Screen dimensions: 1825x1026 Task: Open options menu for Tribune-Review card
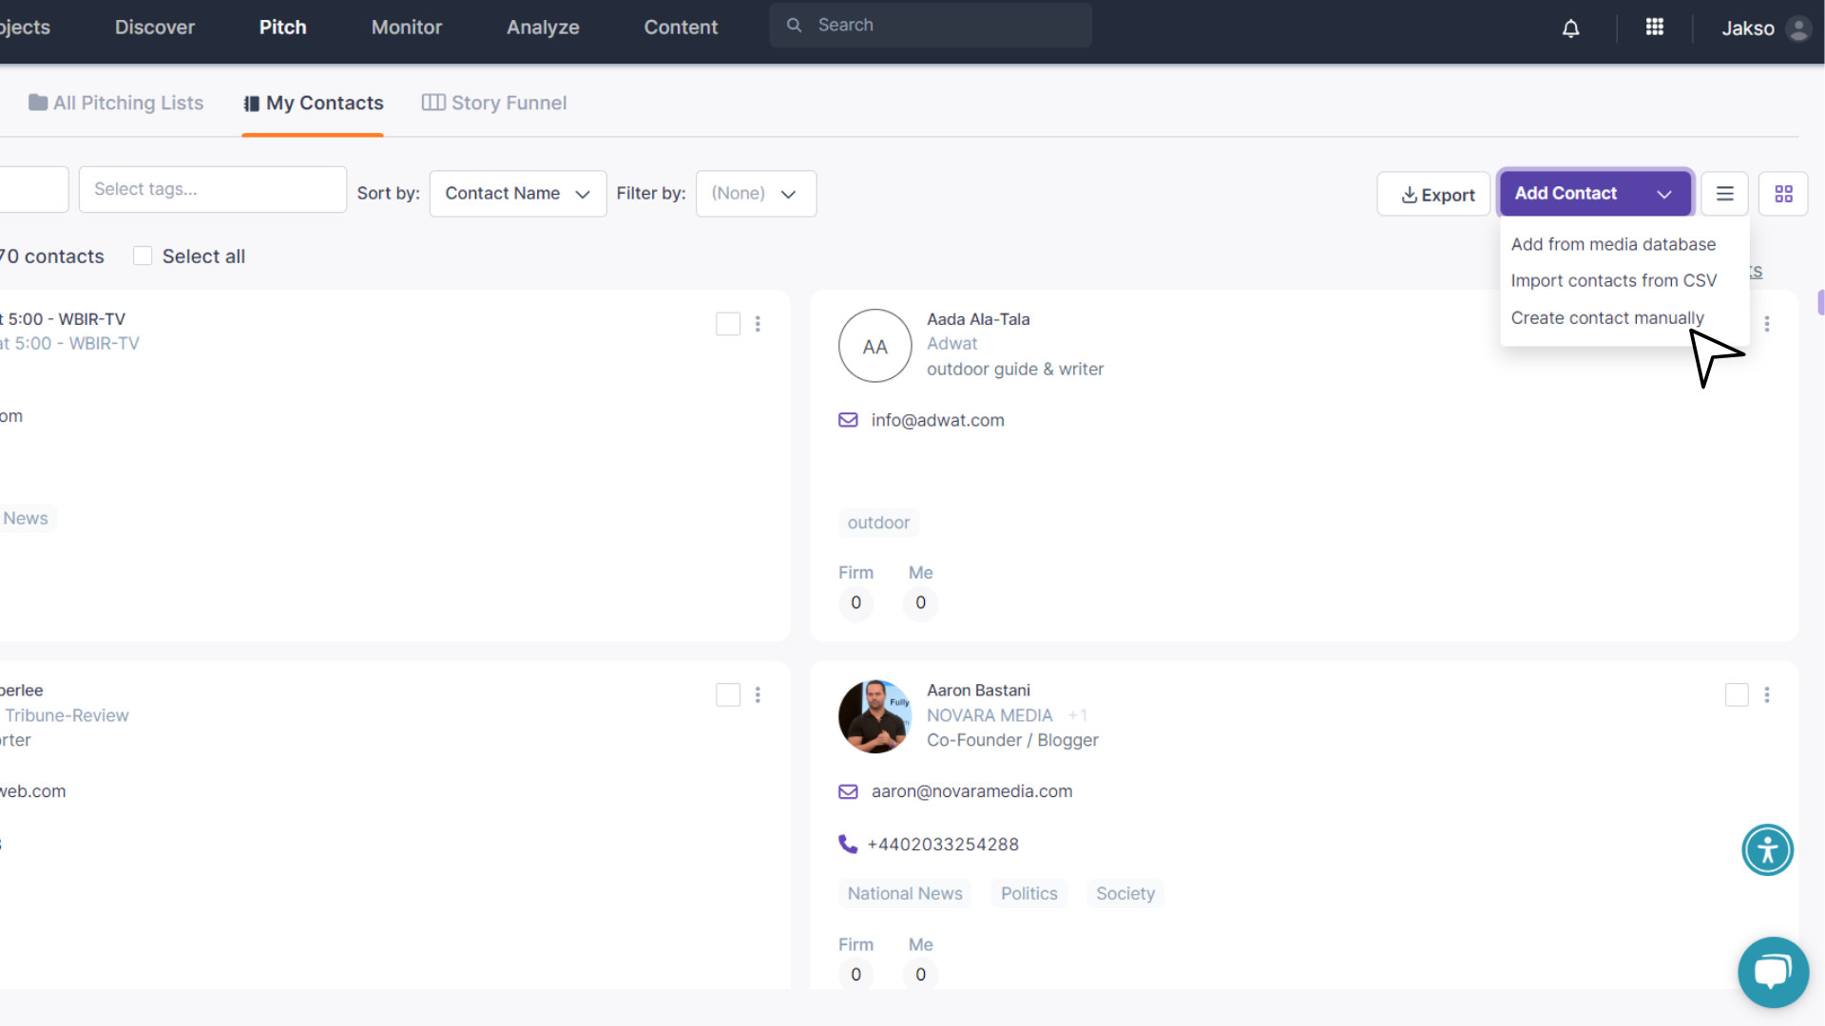[758, 695]
